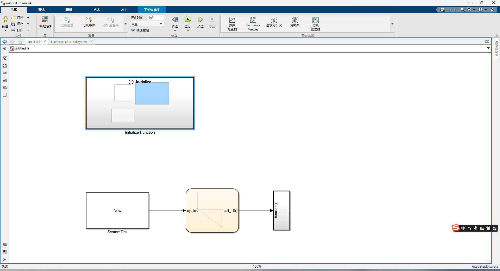Expand the 查看结果 gallery arrow
The image size is (500, 271).
click(x=392, y=24)
